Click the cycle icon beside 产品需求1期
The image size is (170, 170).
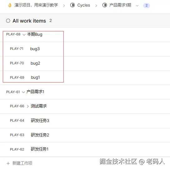click(105, 5)
